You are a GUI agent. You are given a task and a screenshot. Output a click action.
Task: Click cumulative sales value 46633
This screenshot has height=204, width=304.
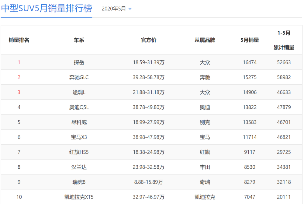[284, 92]
